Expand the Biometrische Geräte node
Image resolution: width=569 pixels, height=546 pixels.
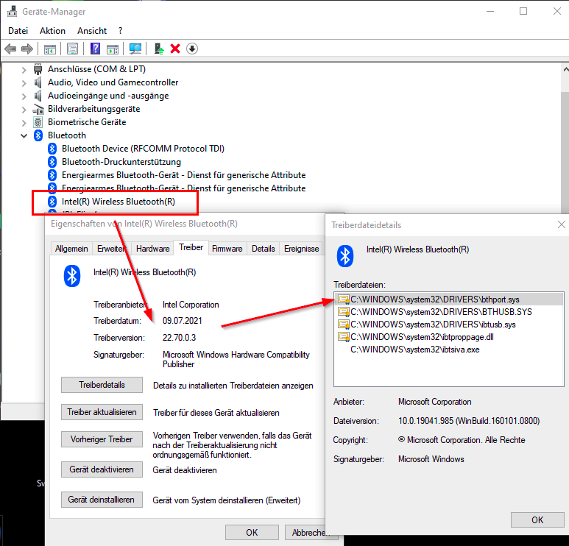24,122
